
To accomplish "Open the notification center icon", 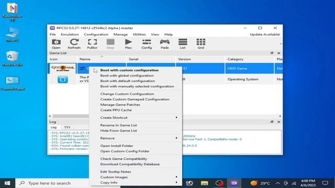I will [326, 183].
